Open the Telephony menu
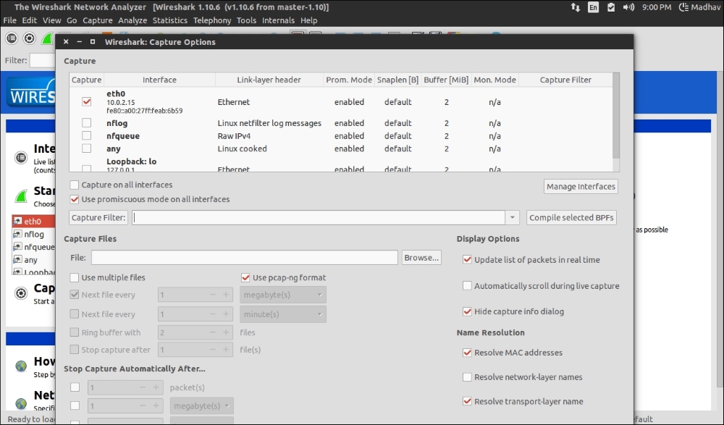724x425 pixels. (x=212, y=20)
